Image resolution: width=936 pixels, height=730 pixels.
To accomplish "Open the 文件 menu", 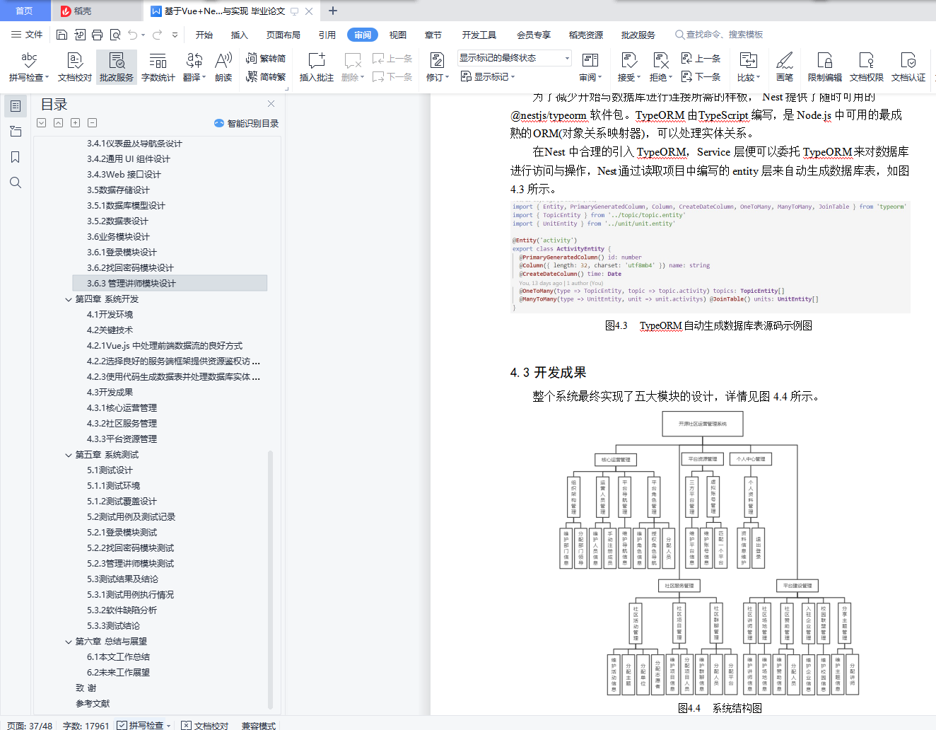I will (x=28, y=35).
